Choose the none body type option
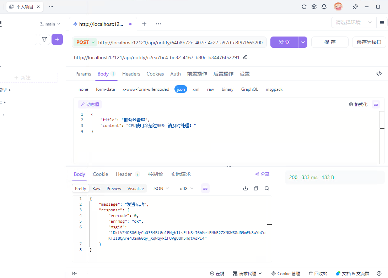This screenshot has width=388, height=278. pos(83,89)
